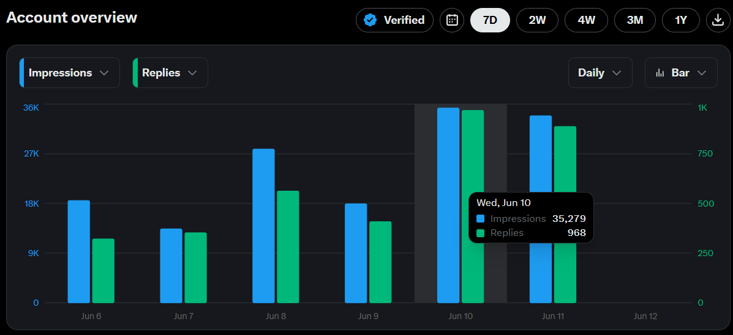Click the chevron arrow next to Replies
Viewport: 733px width, 335px height.
click(x=192, y=73)
